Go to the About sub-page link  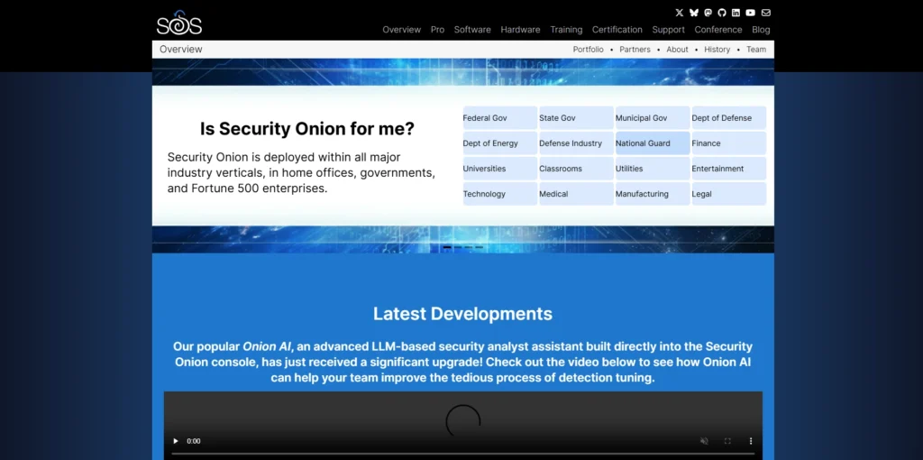677,50
